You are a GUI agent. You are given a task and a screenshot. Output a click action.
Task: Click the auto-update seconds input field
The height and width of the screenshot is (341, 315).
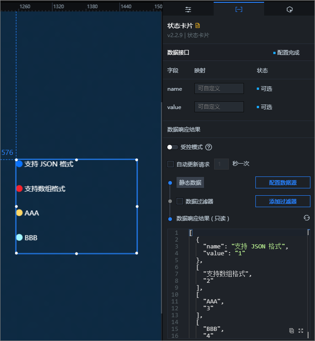coord(221,164)
